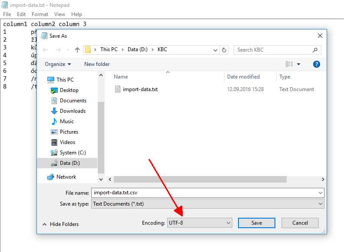Open the Notepad File menu
344x252 pixels.
pos(7,14)
